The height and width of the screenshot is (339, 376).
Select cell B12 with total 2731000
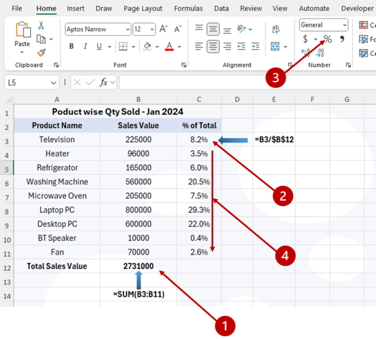(139, 266)
